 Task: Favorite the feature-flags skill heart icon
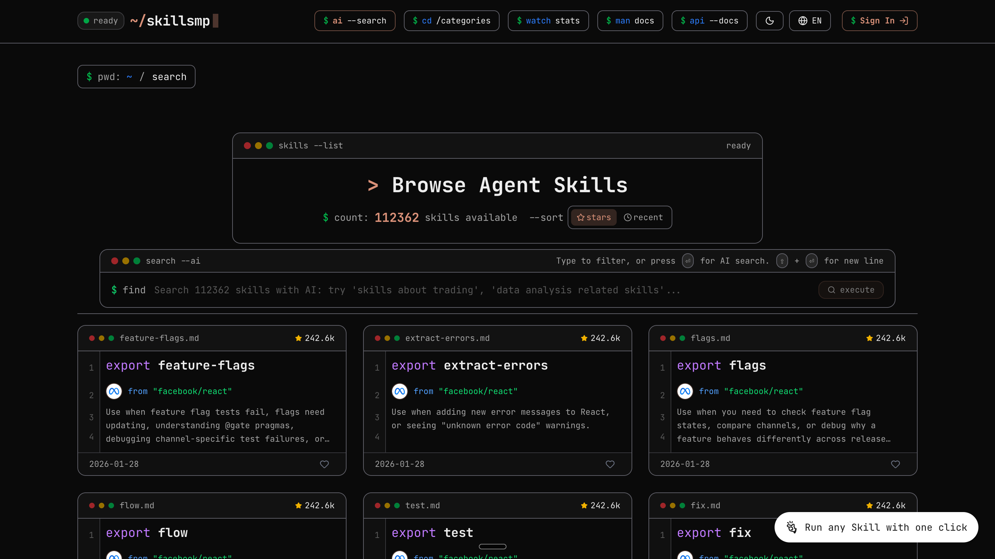click(324, 464)
